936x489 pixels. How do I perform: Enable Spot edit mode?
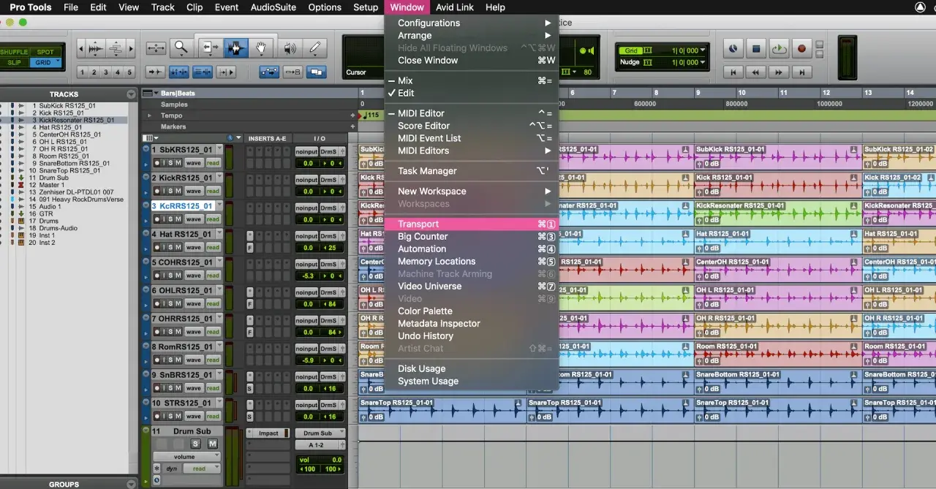point(45,52)
